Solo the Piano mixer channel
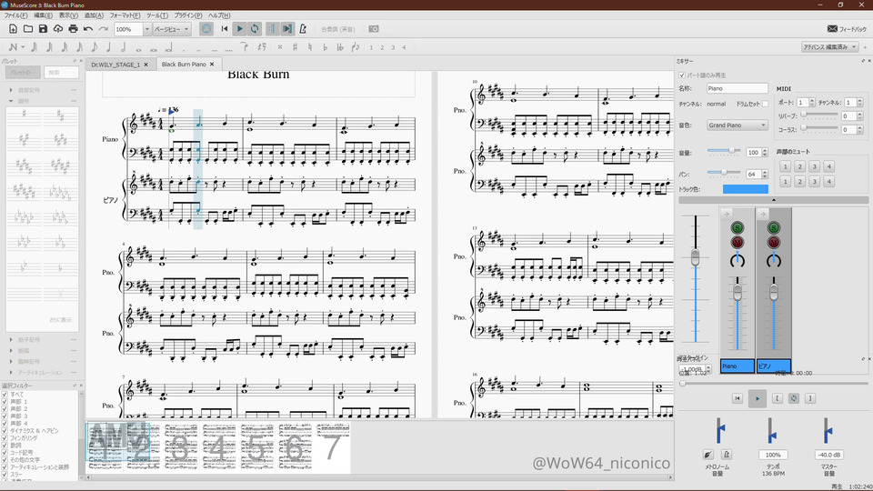Image resolution: width=873 pixels, height=491 pixels. pos(738,227)
